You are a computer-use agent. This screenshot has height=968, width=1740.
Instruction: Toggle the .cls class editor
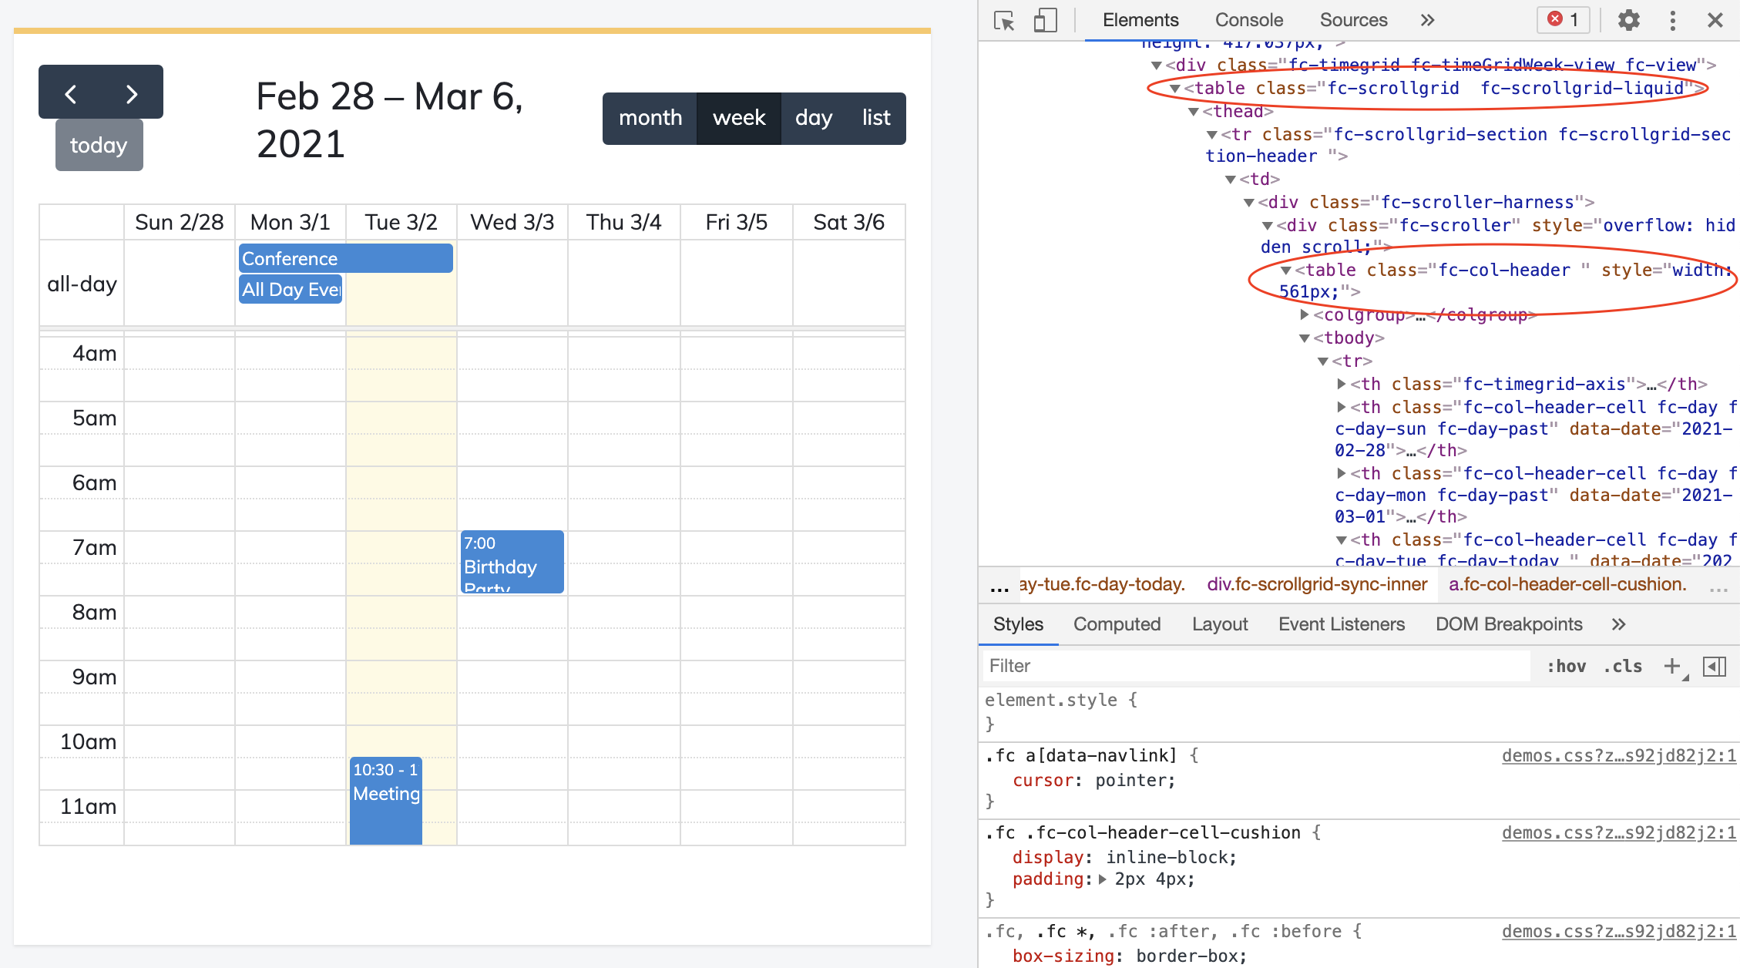click(x=1621, y=666)
